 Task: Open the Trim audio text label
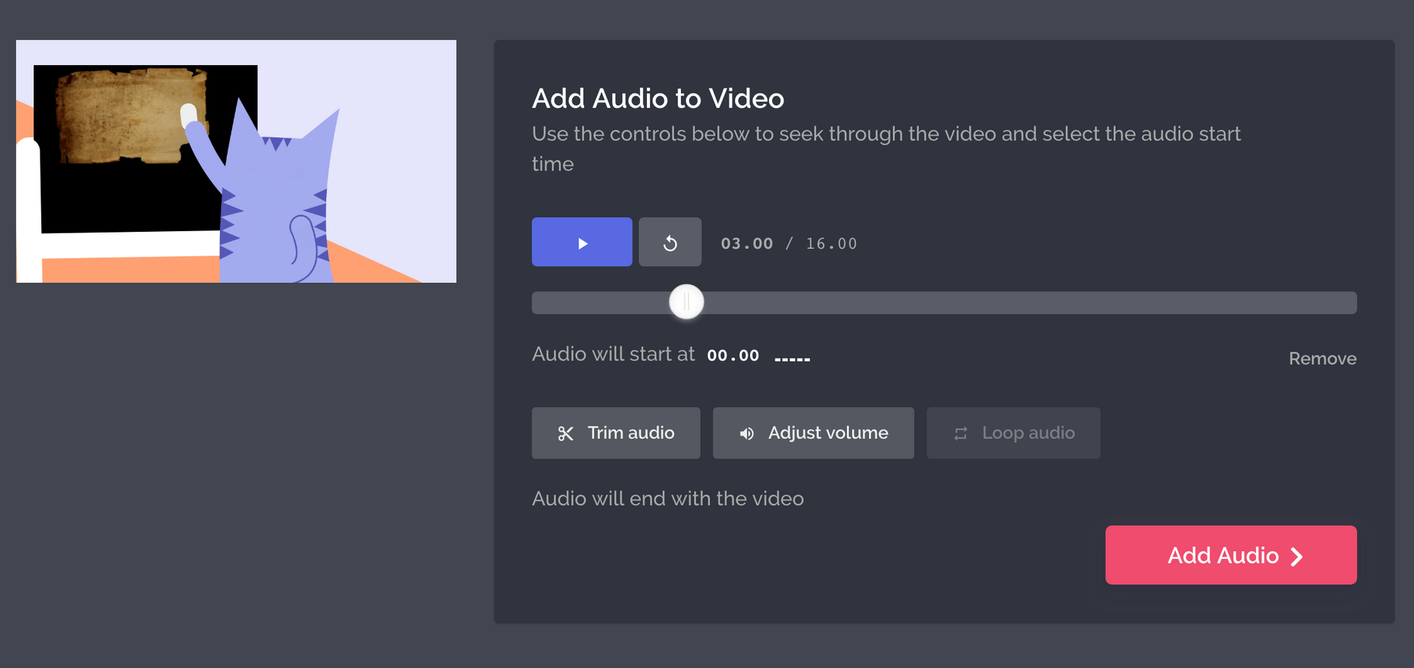click(x=631, y=433)
